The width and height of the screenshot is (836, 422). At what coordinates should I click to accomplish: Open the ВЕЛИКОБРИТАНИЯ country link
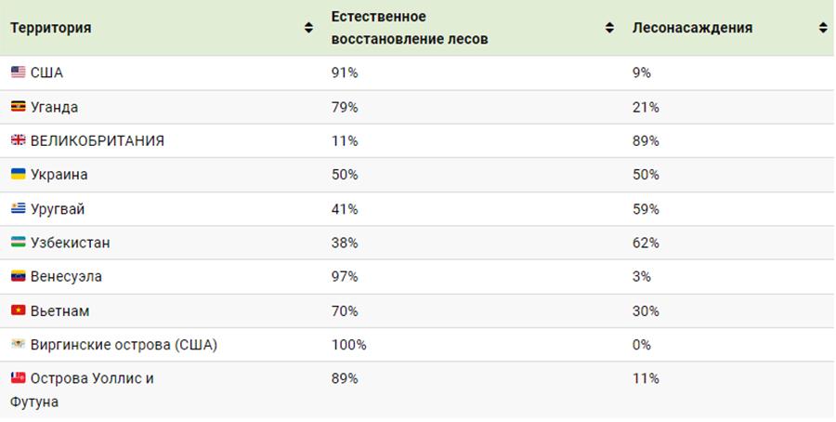(97, 141)
